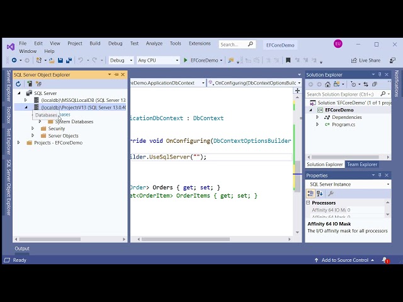This screenshot has height=302, width=403.
Task: Click the Save toolbar icon
Action: (60, 60)
